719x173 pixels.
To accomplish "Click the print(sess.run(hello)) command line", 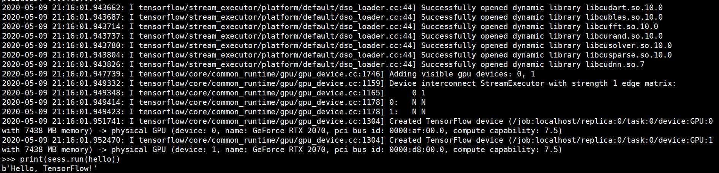I will (61, 159).
